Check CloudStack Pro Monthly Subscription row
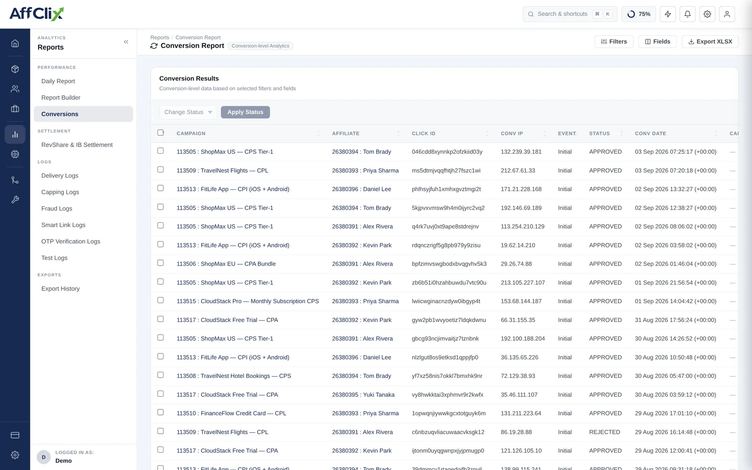Screen dimensions: 752x470 (x=161, y=300)
